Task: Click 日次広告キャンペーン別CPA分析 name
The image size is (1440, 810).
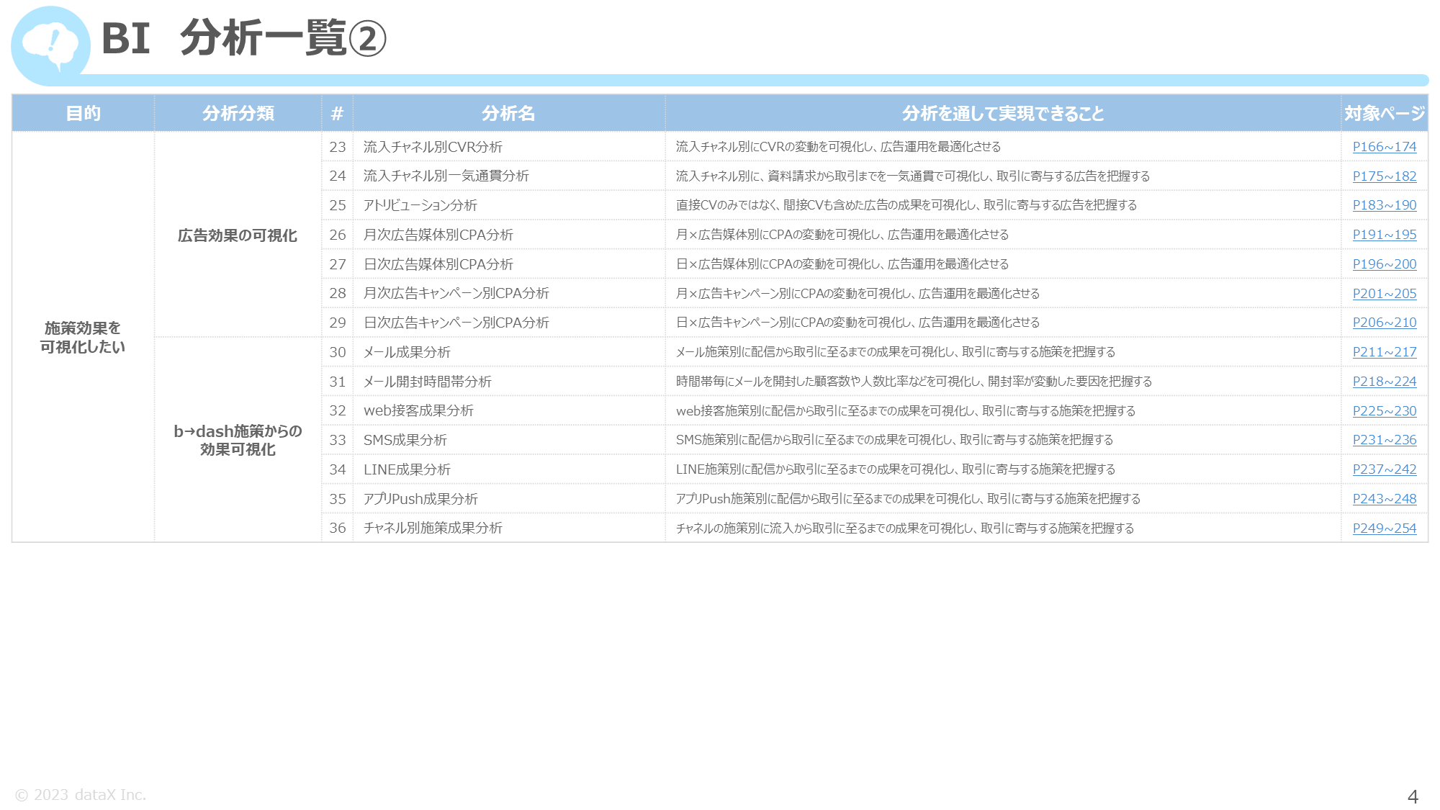Action: [456, 323]
